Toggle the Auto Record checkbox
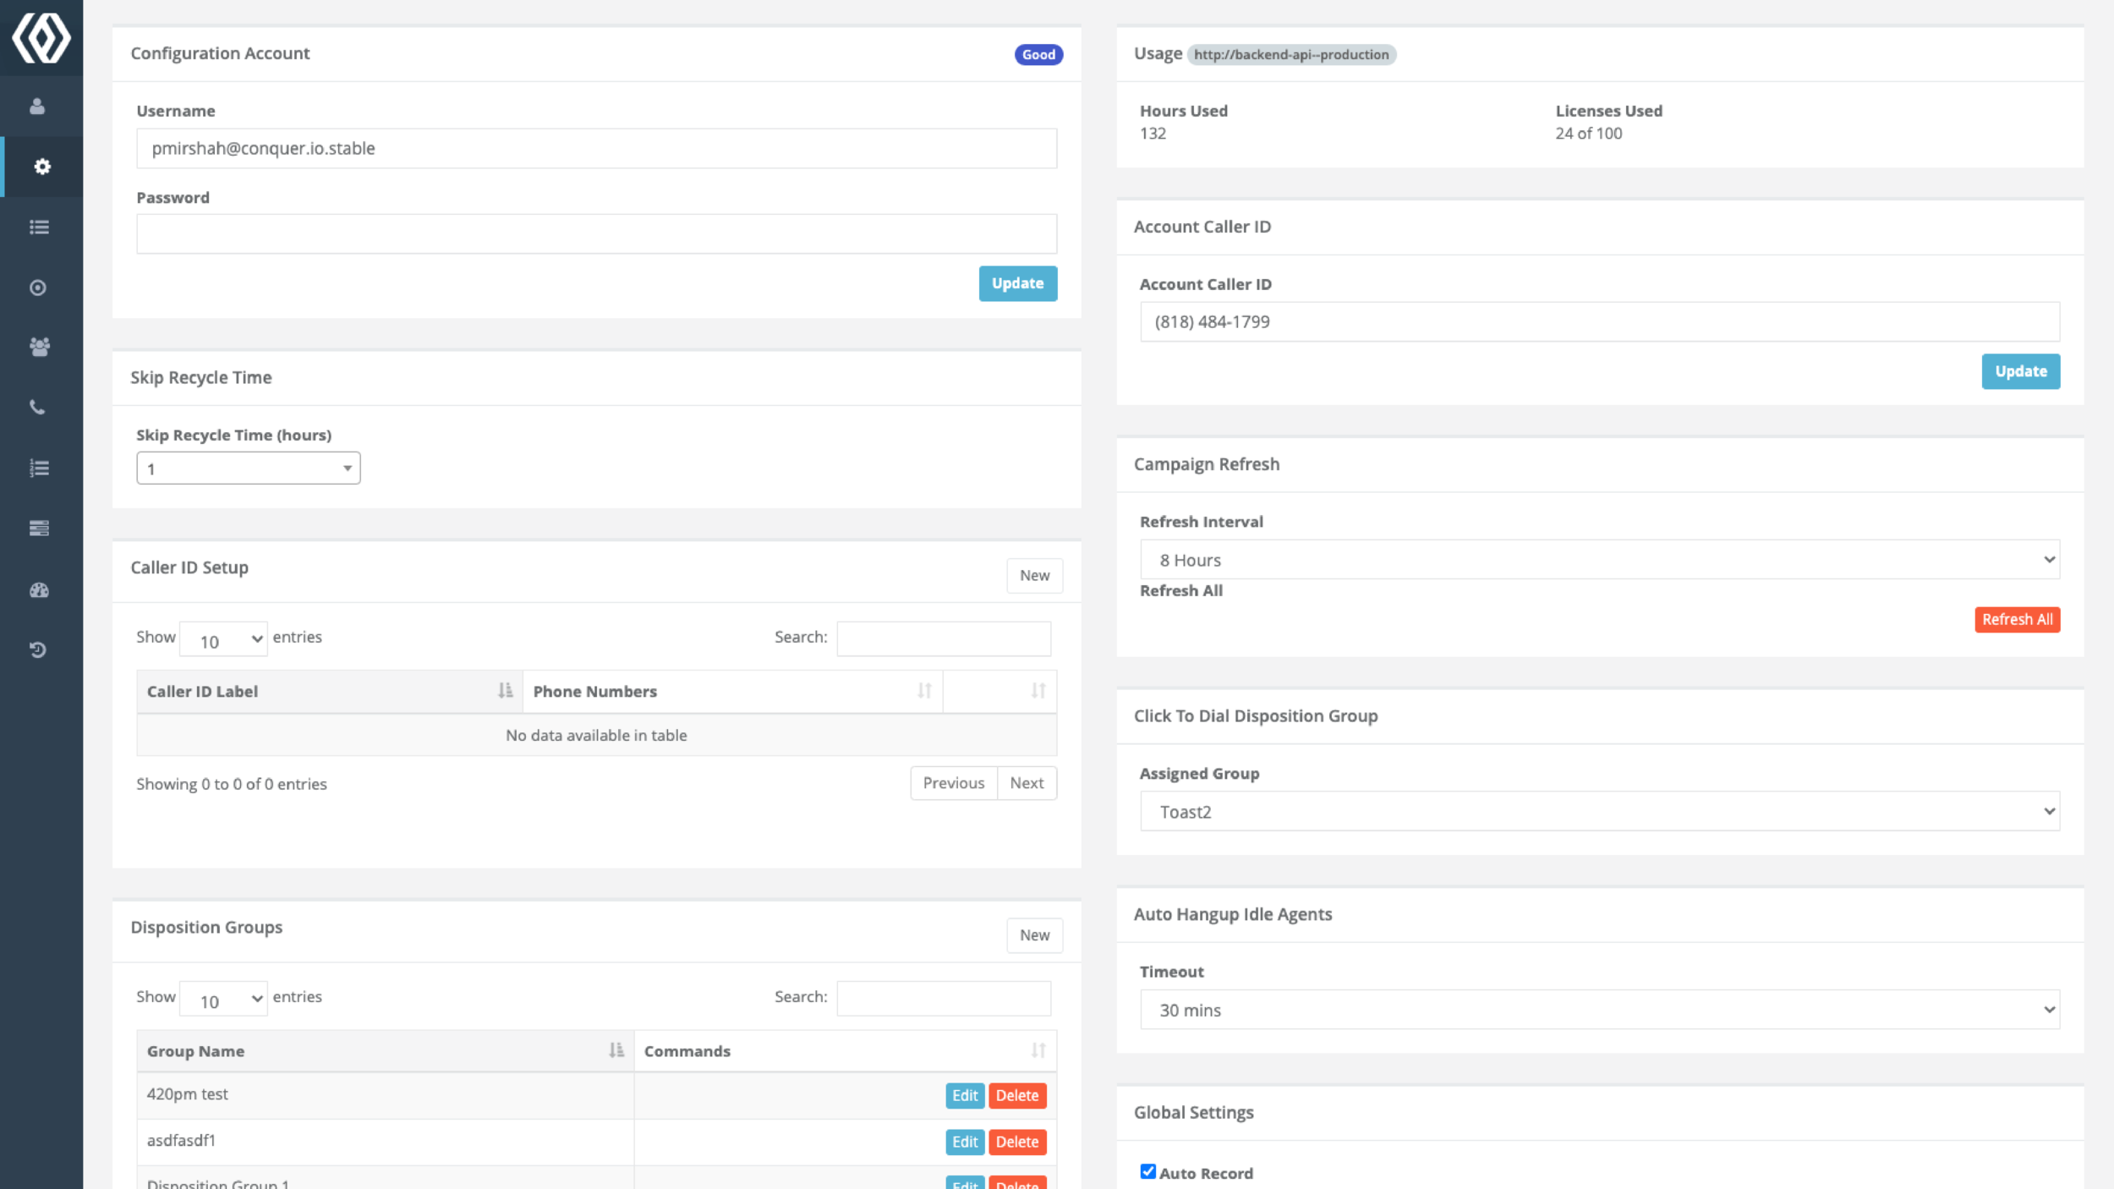 point(1147,1171)
